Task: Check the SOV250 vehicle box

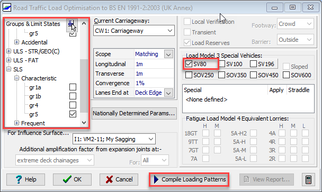Action: click(189, 75)
